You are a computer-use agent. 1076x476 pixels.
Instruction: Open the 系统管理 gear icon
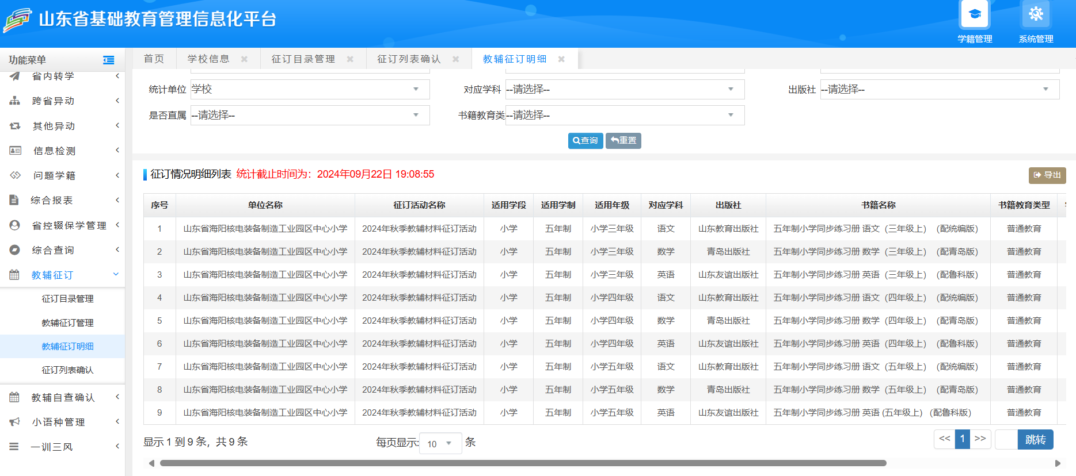pos(1036,14)
